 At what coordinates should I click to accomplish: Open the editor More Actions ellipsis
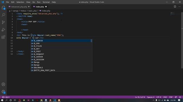click(179, 7)
